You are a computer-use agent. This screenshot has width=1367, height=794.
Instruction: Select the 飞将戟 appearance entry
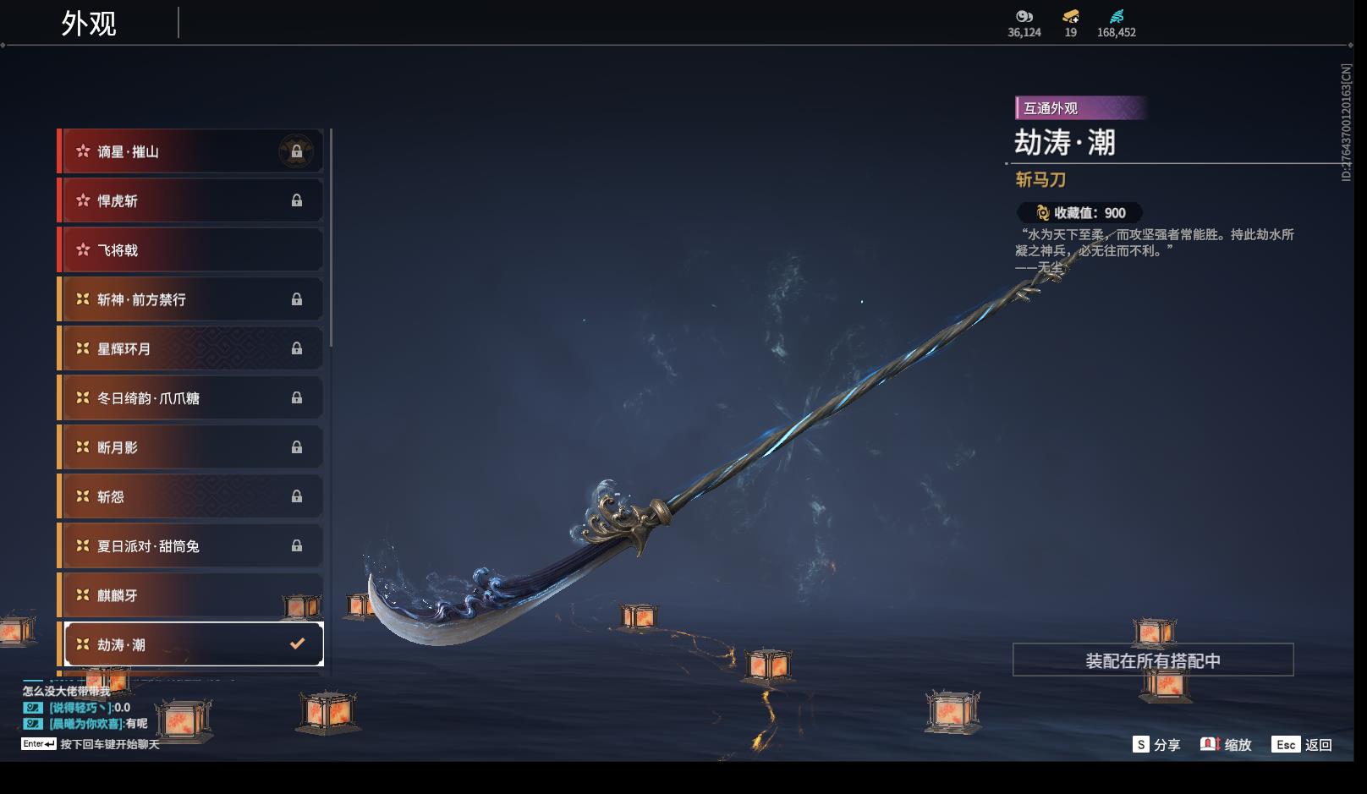(x=190, y=250)
